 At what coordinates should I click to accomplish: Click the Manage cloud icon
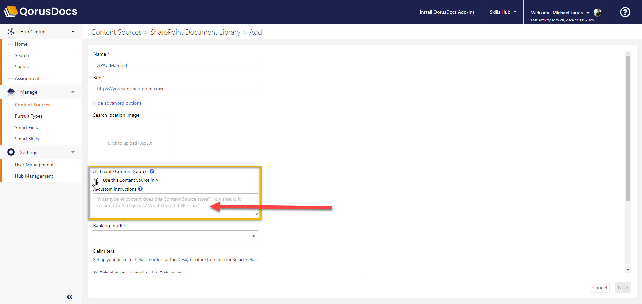(11, 92)
